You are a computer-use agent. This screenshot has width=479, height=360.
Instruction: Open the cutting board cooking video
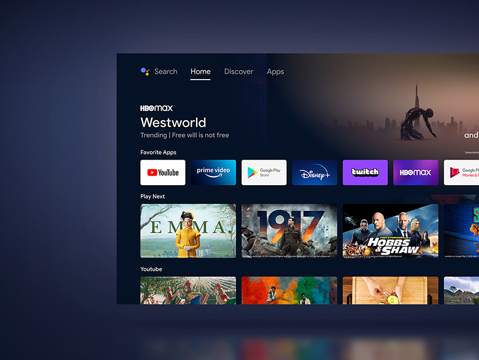(391, 290)
